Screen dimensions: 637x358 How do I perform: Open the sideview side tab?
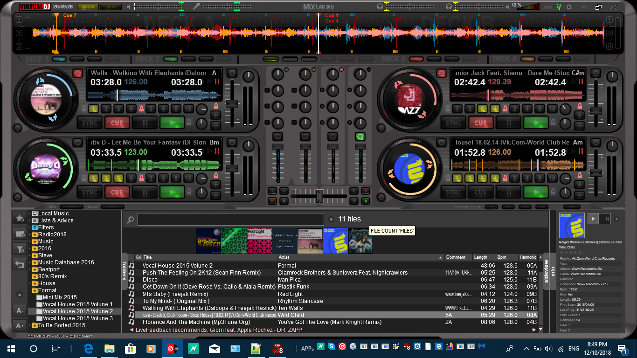coord(547,271)
